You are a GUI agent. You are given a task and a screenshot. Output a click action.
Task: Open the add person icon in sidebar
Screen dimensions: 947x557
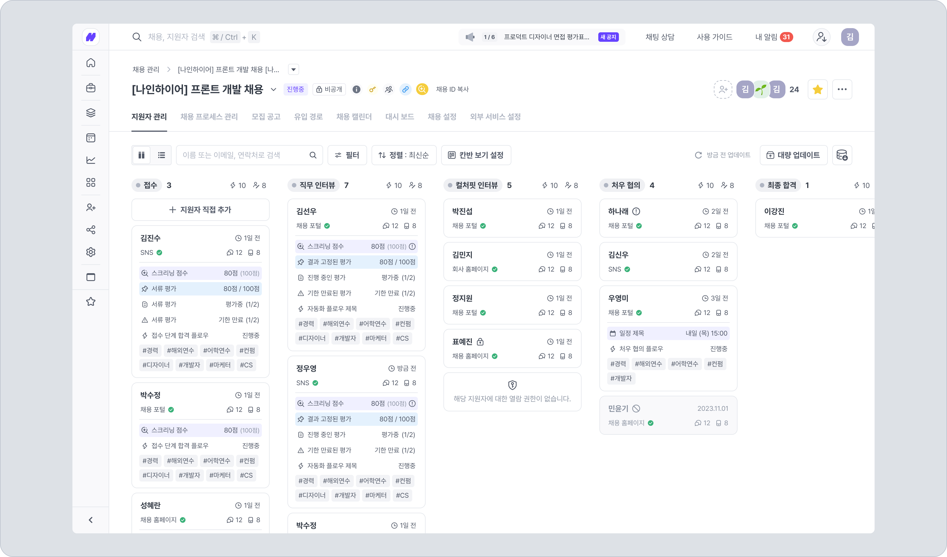tap(91, 207)
